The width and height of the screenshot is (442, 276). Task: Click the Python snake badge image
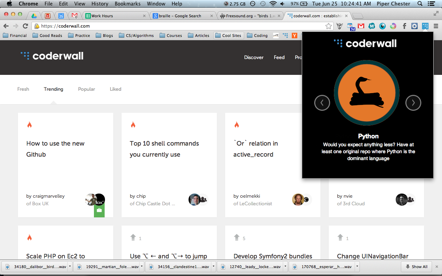point(367,93)
